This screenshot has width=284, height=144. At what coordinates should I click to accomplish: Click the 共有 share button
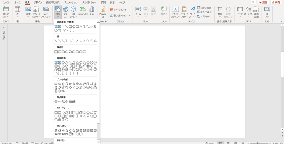276,2
